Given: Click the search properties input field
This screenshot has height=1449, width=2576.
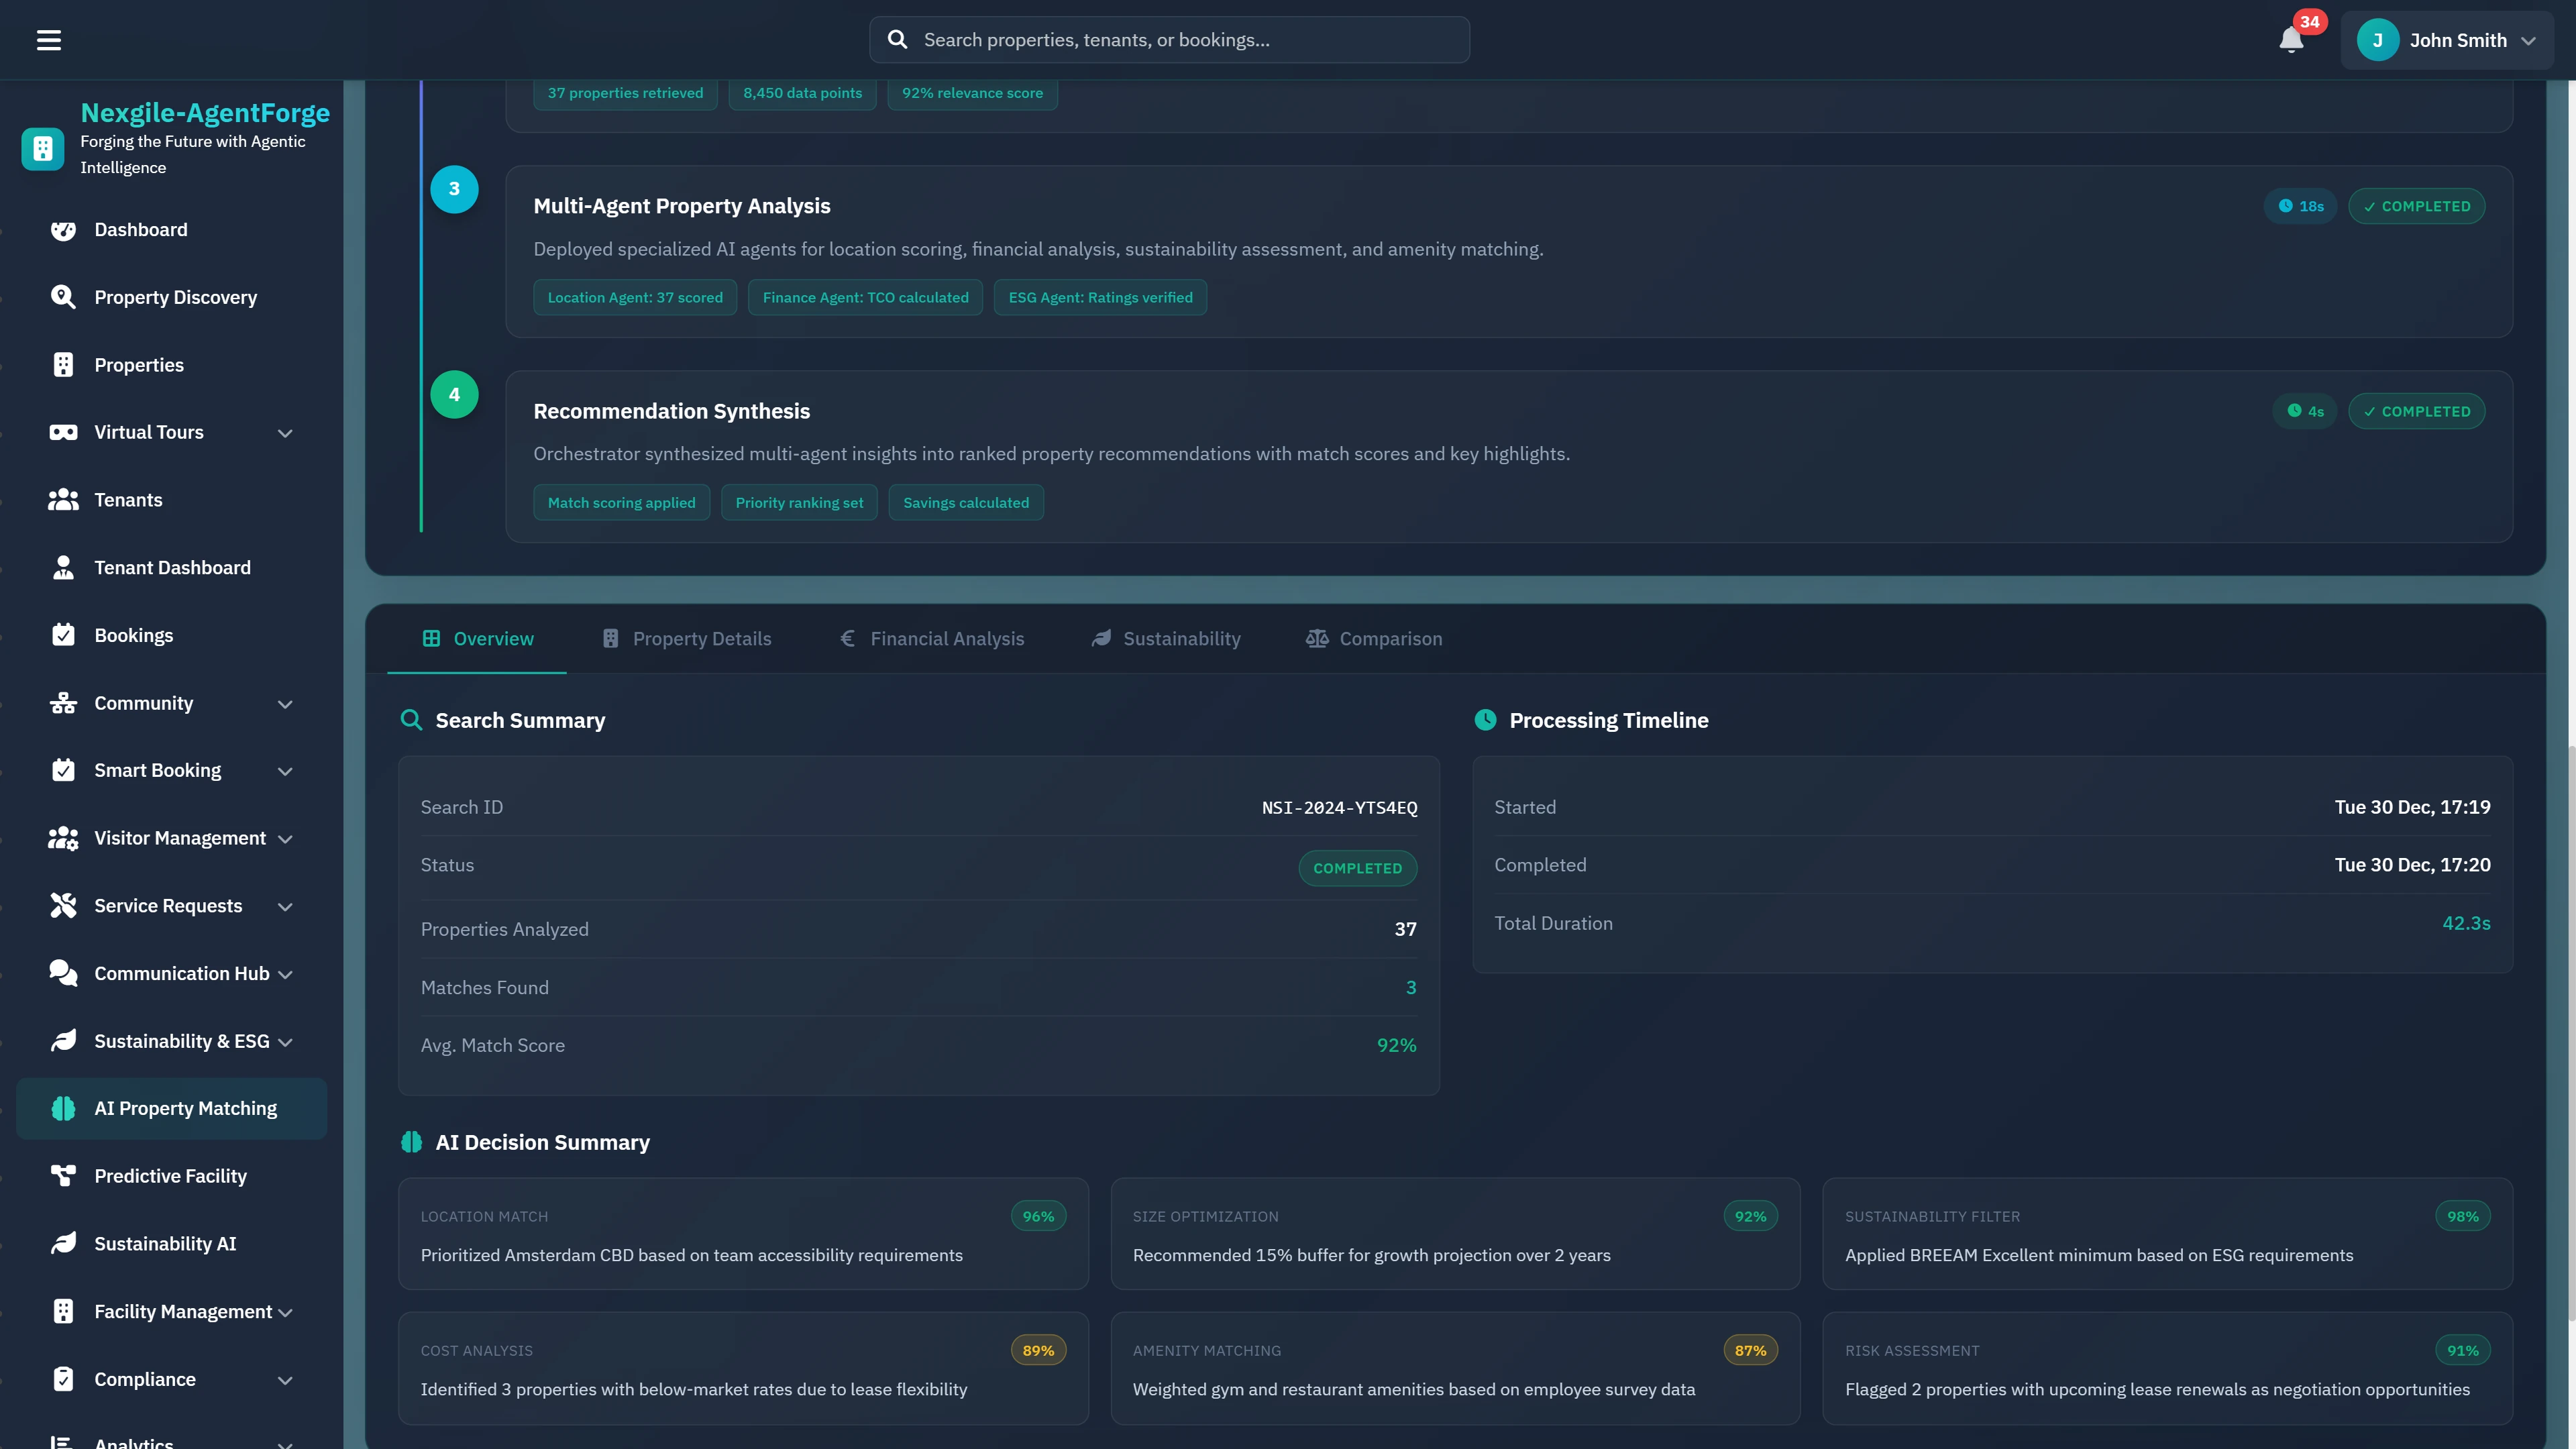Looking at the screenshot, I should pos(1166,39).
